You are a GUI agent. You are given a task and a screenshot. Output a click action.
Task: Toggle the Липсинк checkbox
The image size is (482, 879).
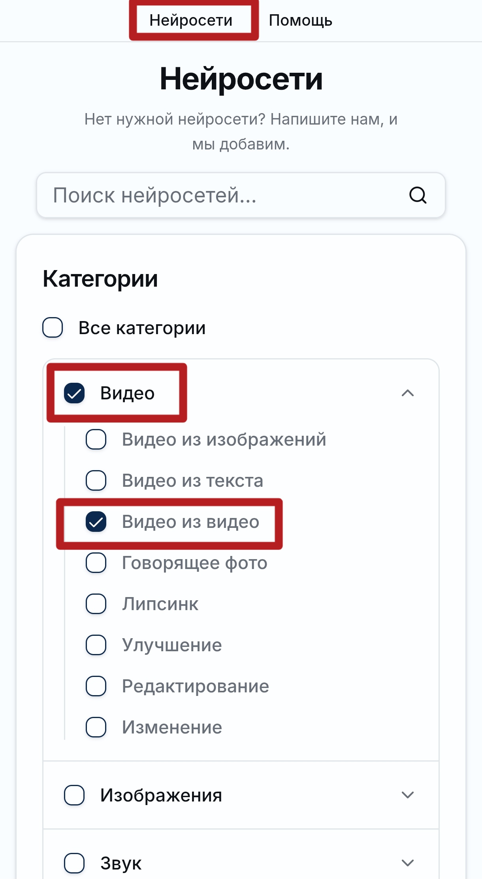(x=96, y=604)
